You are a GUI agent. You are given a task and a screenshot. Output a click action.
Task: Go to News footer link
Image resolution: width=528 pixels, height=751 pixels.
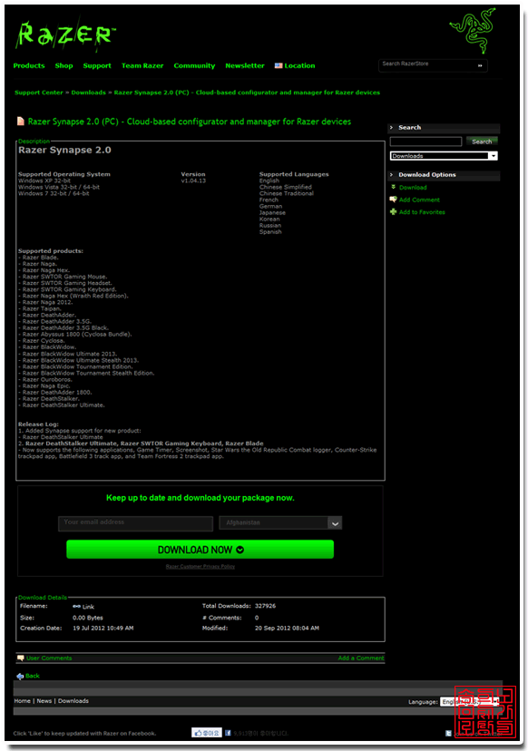click(44, 701)
